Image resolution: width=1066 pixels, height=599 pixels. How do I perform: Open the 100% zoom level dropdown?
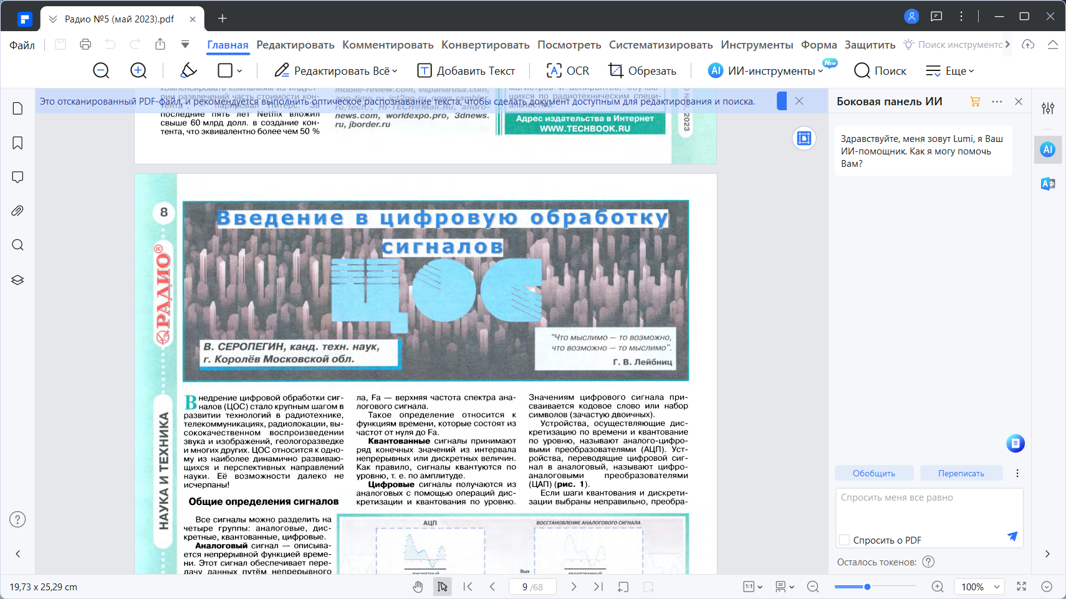click(980, 587)
